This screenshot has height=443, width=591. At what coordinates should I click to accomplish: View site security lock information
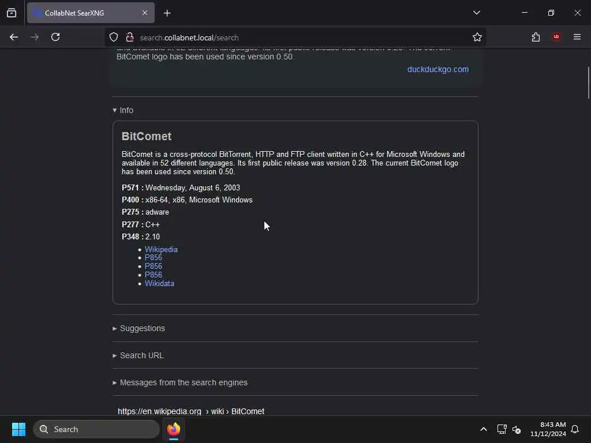130,37
